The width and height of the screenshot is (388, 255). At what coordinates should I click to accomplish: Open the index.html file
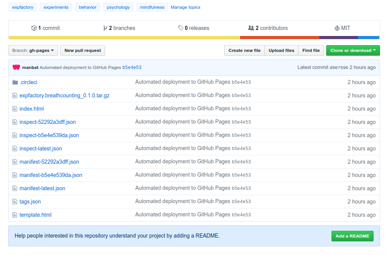pyautogui.click(x=32, y=109)
